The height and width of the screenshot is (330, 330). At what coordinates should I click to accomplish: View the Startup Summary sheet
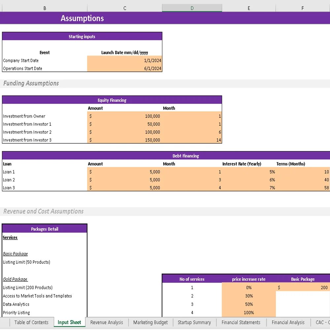(194, 322)
